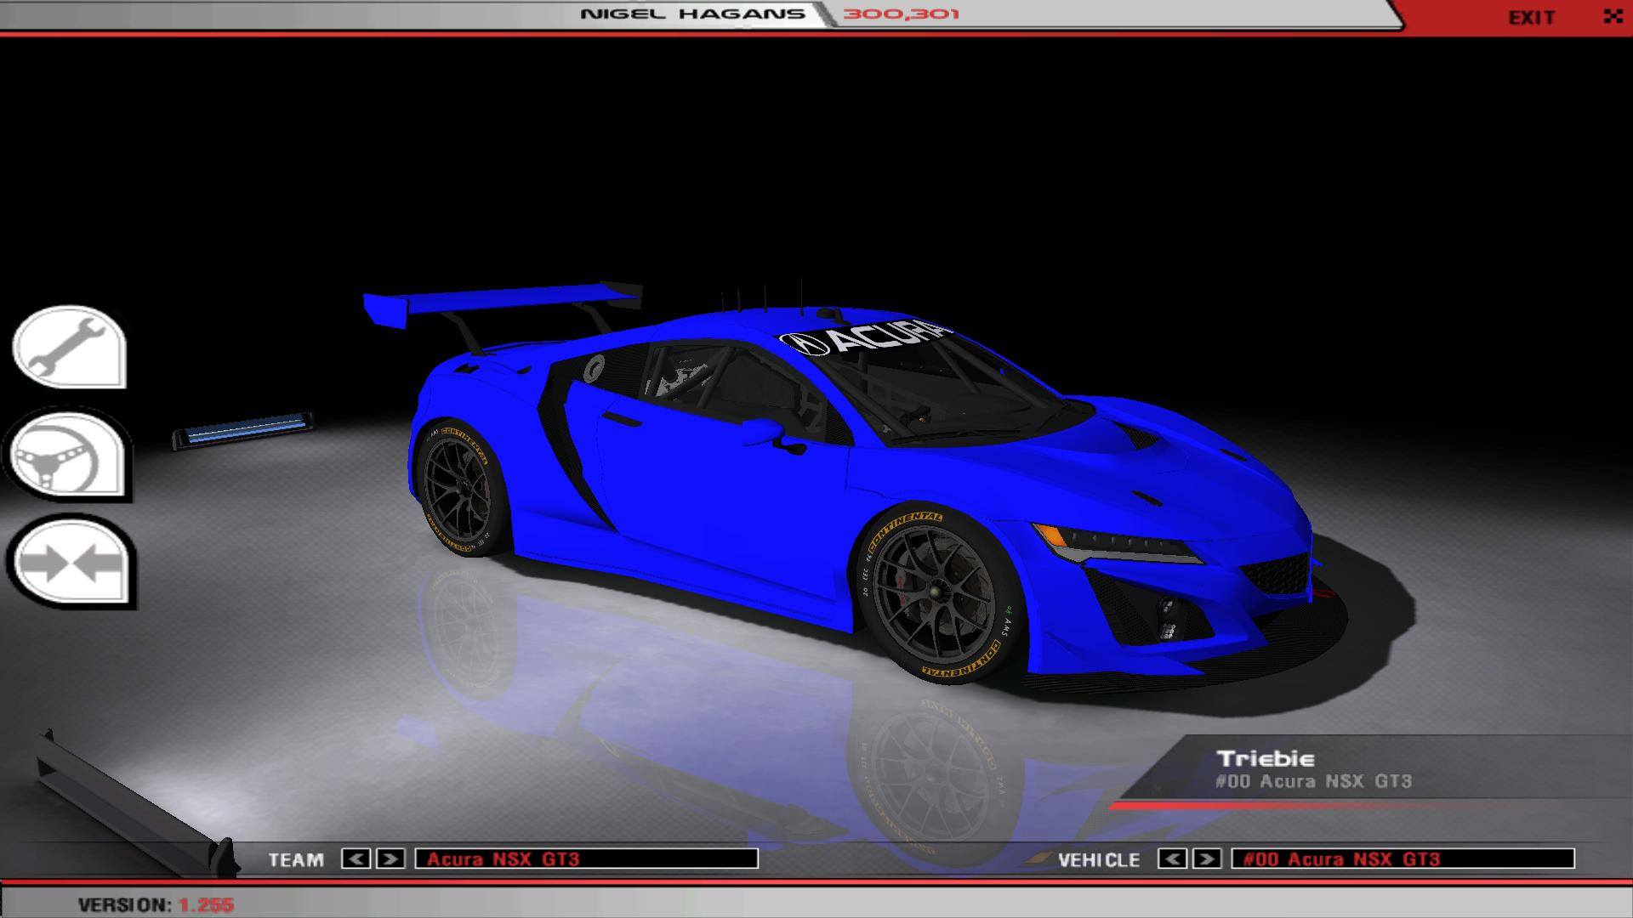
Task: Open the steering wheel controls icon
Action: click(x=68, y=455)
